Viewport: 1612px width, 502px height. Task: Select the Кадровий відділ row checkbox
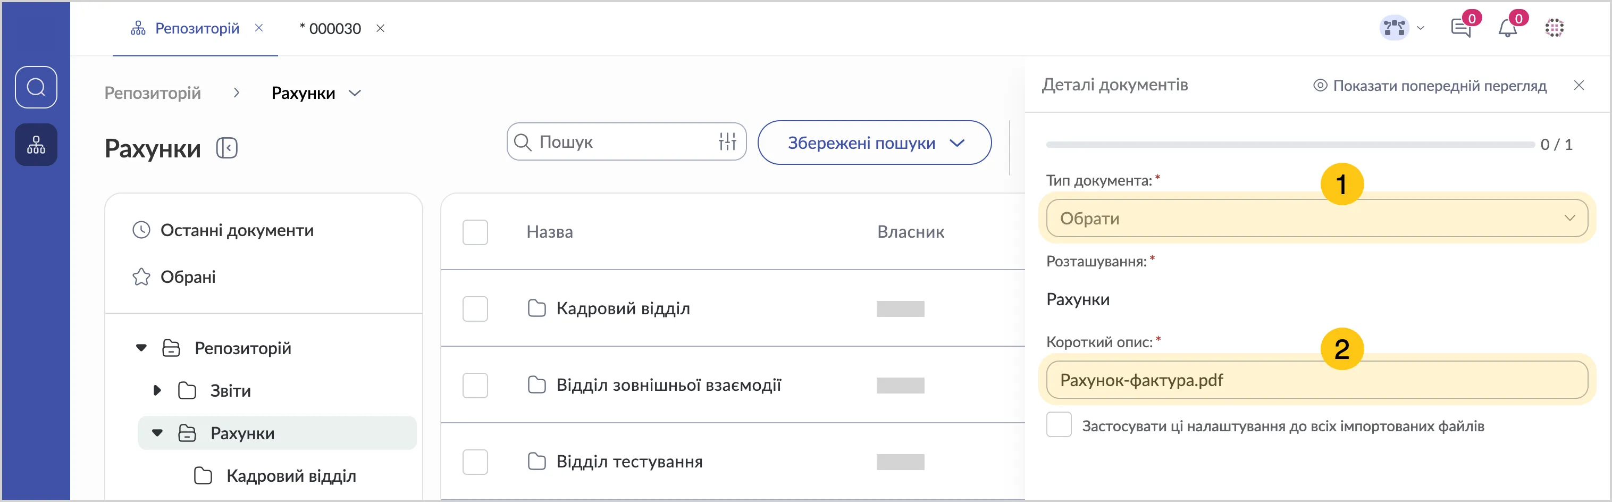[x=475, y=308]
